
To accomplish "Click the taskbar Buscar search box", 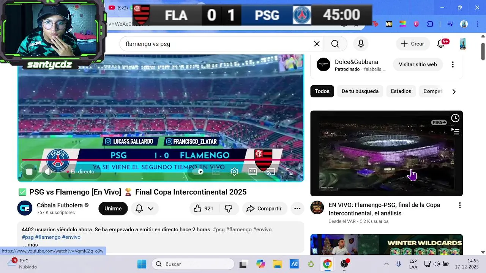I will click(193, 264).
